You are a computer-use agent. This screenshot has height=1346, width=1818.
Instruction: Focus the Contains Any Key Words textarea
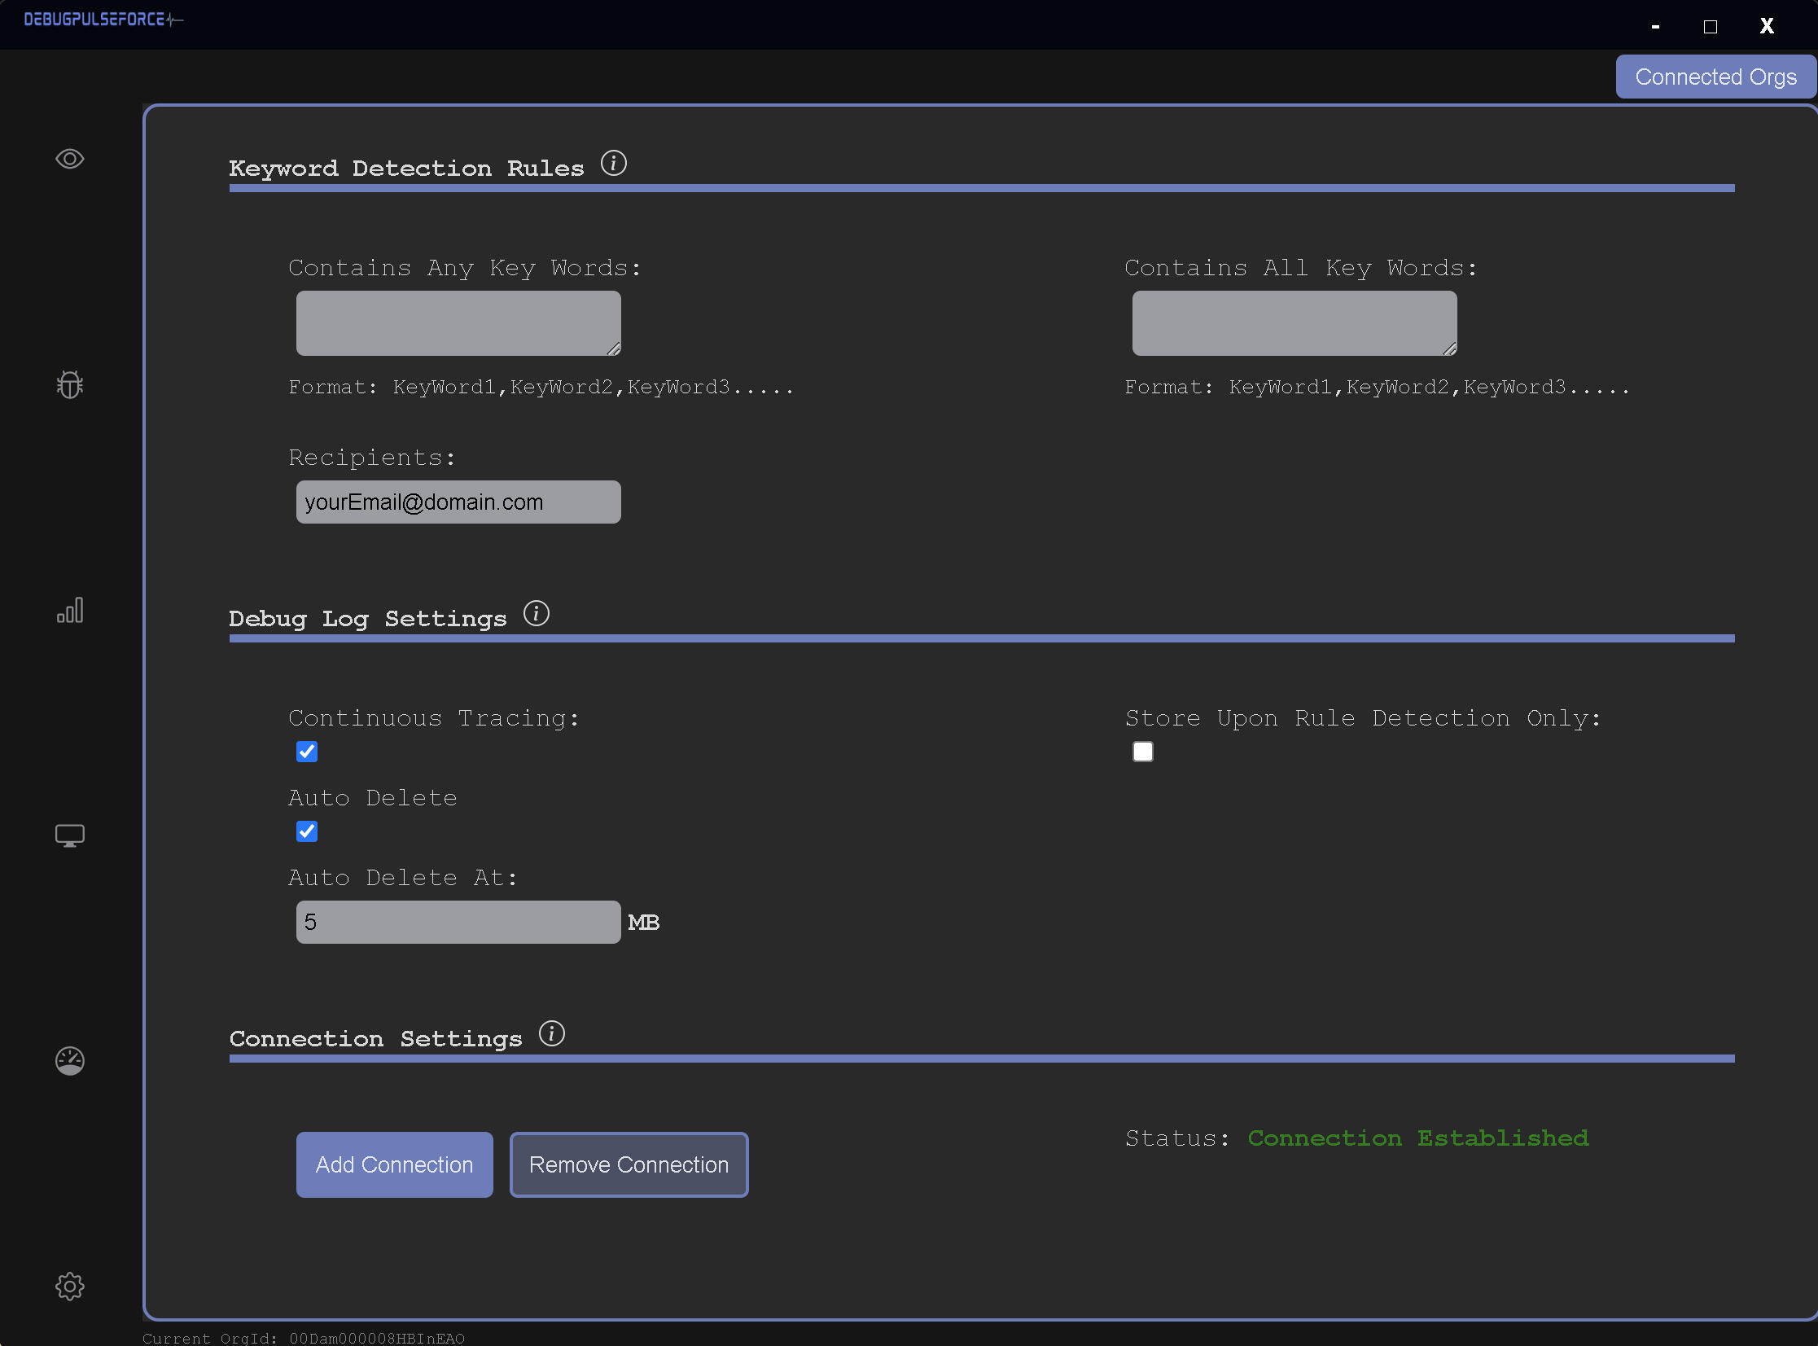point(458,322)
